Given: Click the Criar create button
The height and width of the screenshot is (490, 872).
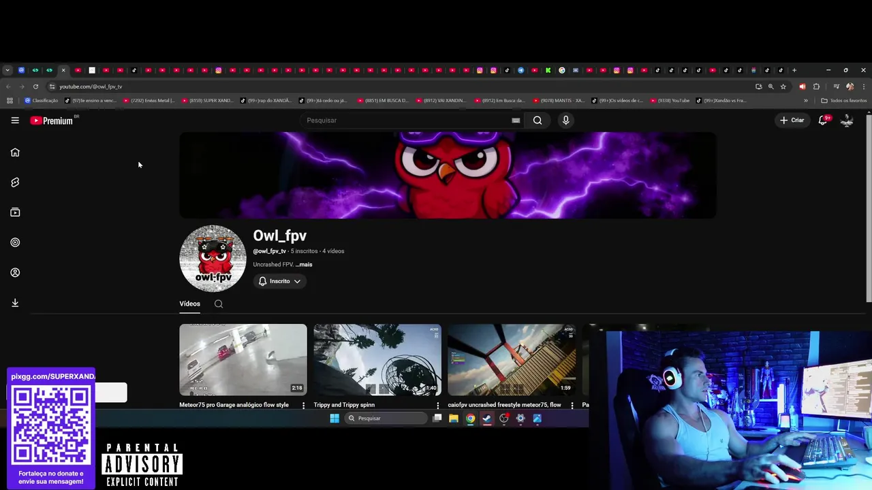Looking at the screenshot, I should click(792, 120).
